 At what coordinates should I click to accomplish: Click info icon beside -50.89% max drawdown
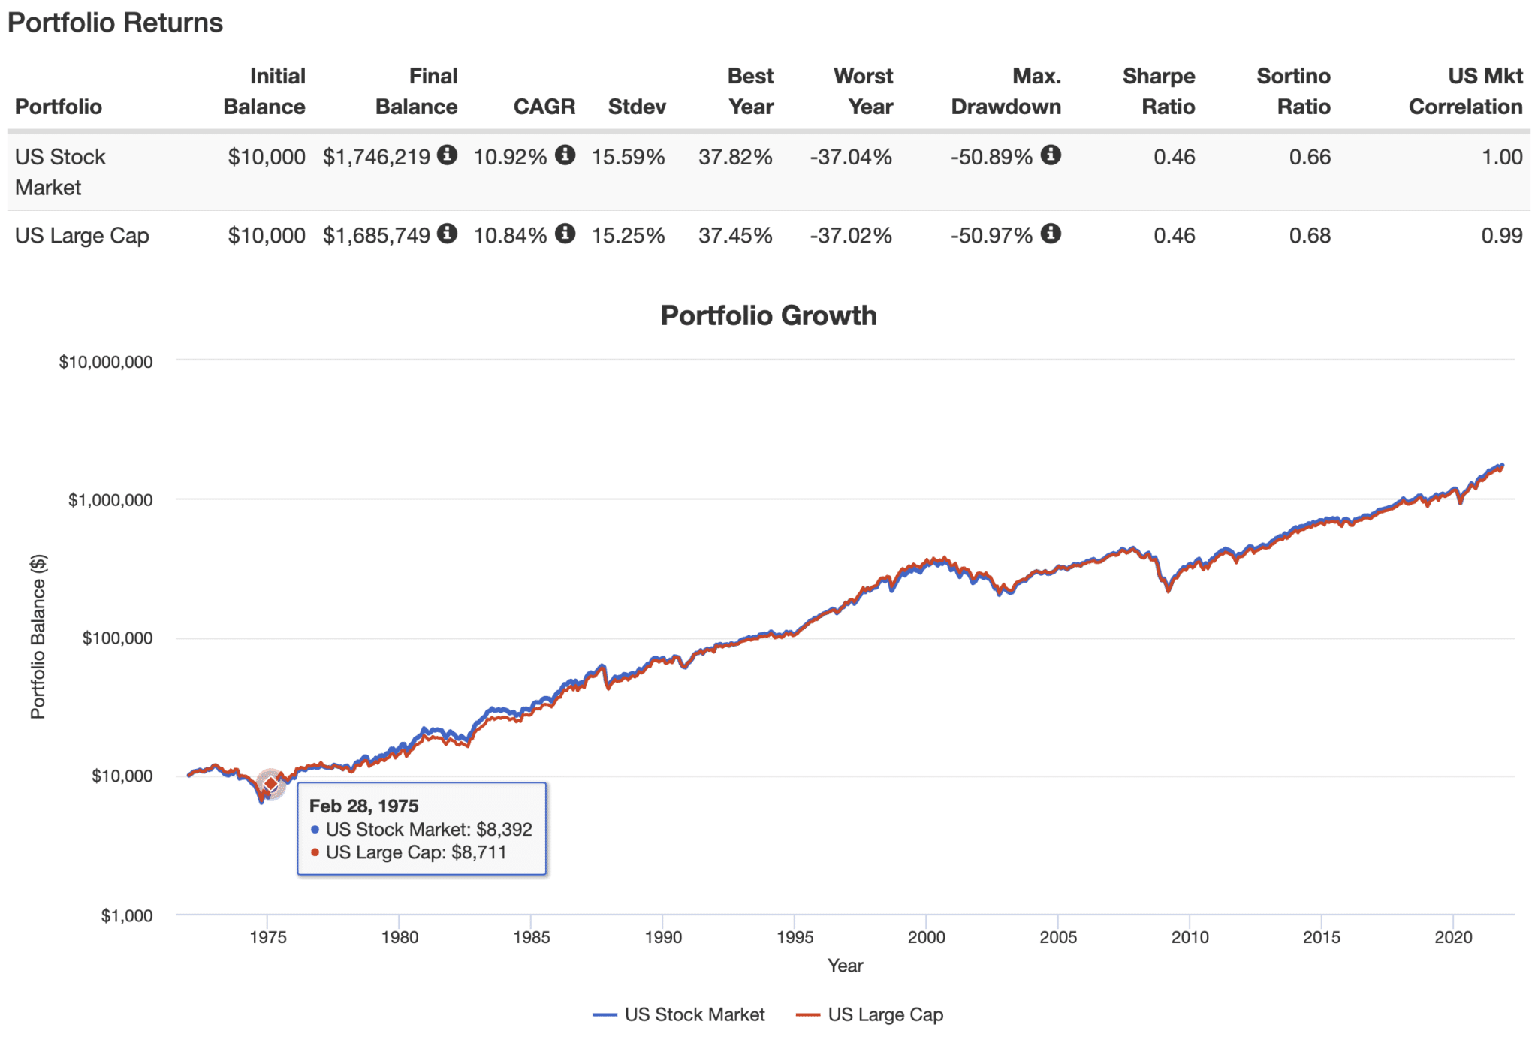click(x=1051, y=155)
